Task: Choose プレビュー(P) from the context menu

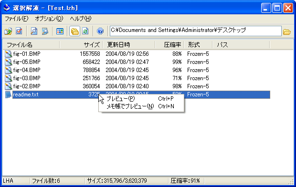Action: (x=141, y=99)
